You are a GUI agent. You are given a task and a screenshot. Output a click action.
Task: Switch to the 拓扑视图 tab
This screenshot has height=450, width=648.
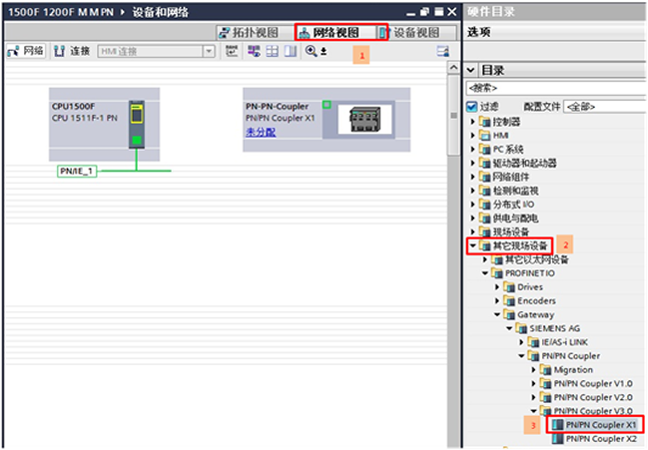point(254,32)
